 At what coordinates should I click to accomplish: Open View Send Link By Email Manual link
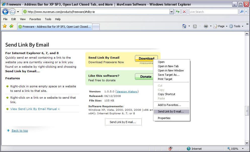coord(35,109)
